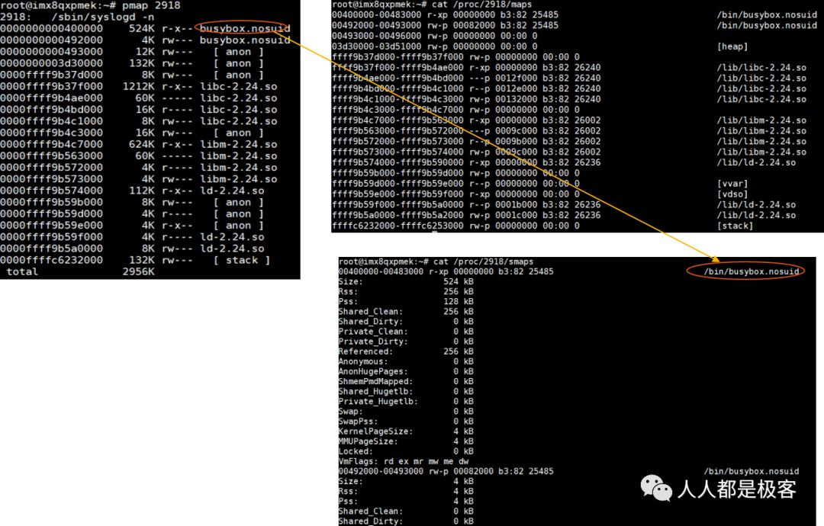Click pmap address 0000000003d30000
Viewport: 824px width, 526px height.
click(x=52, y=63)
